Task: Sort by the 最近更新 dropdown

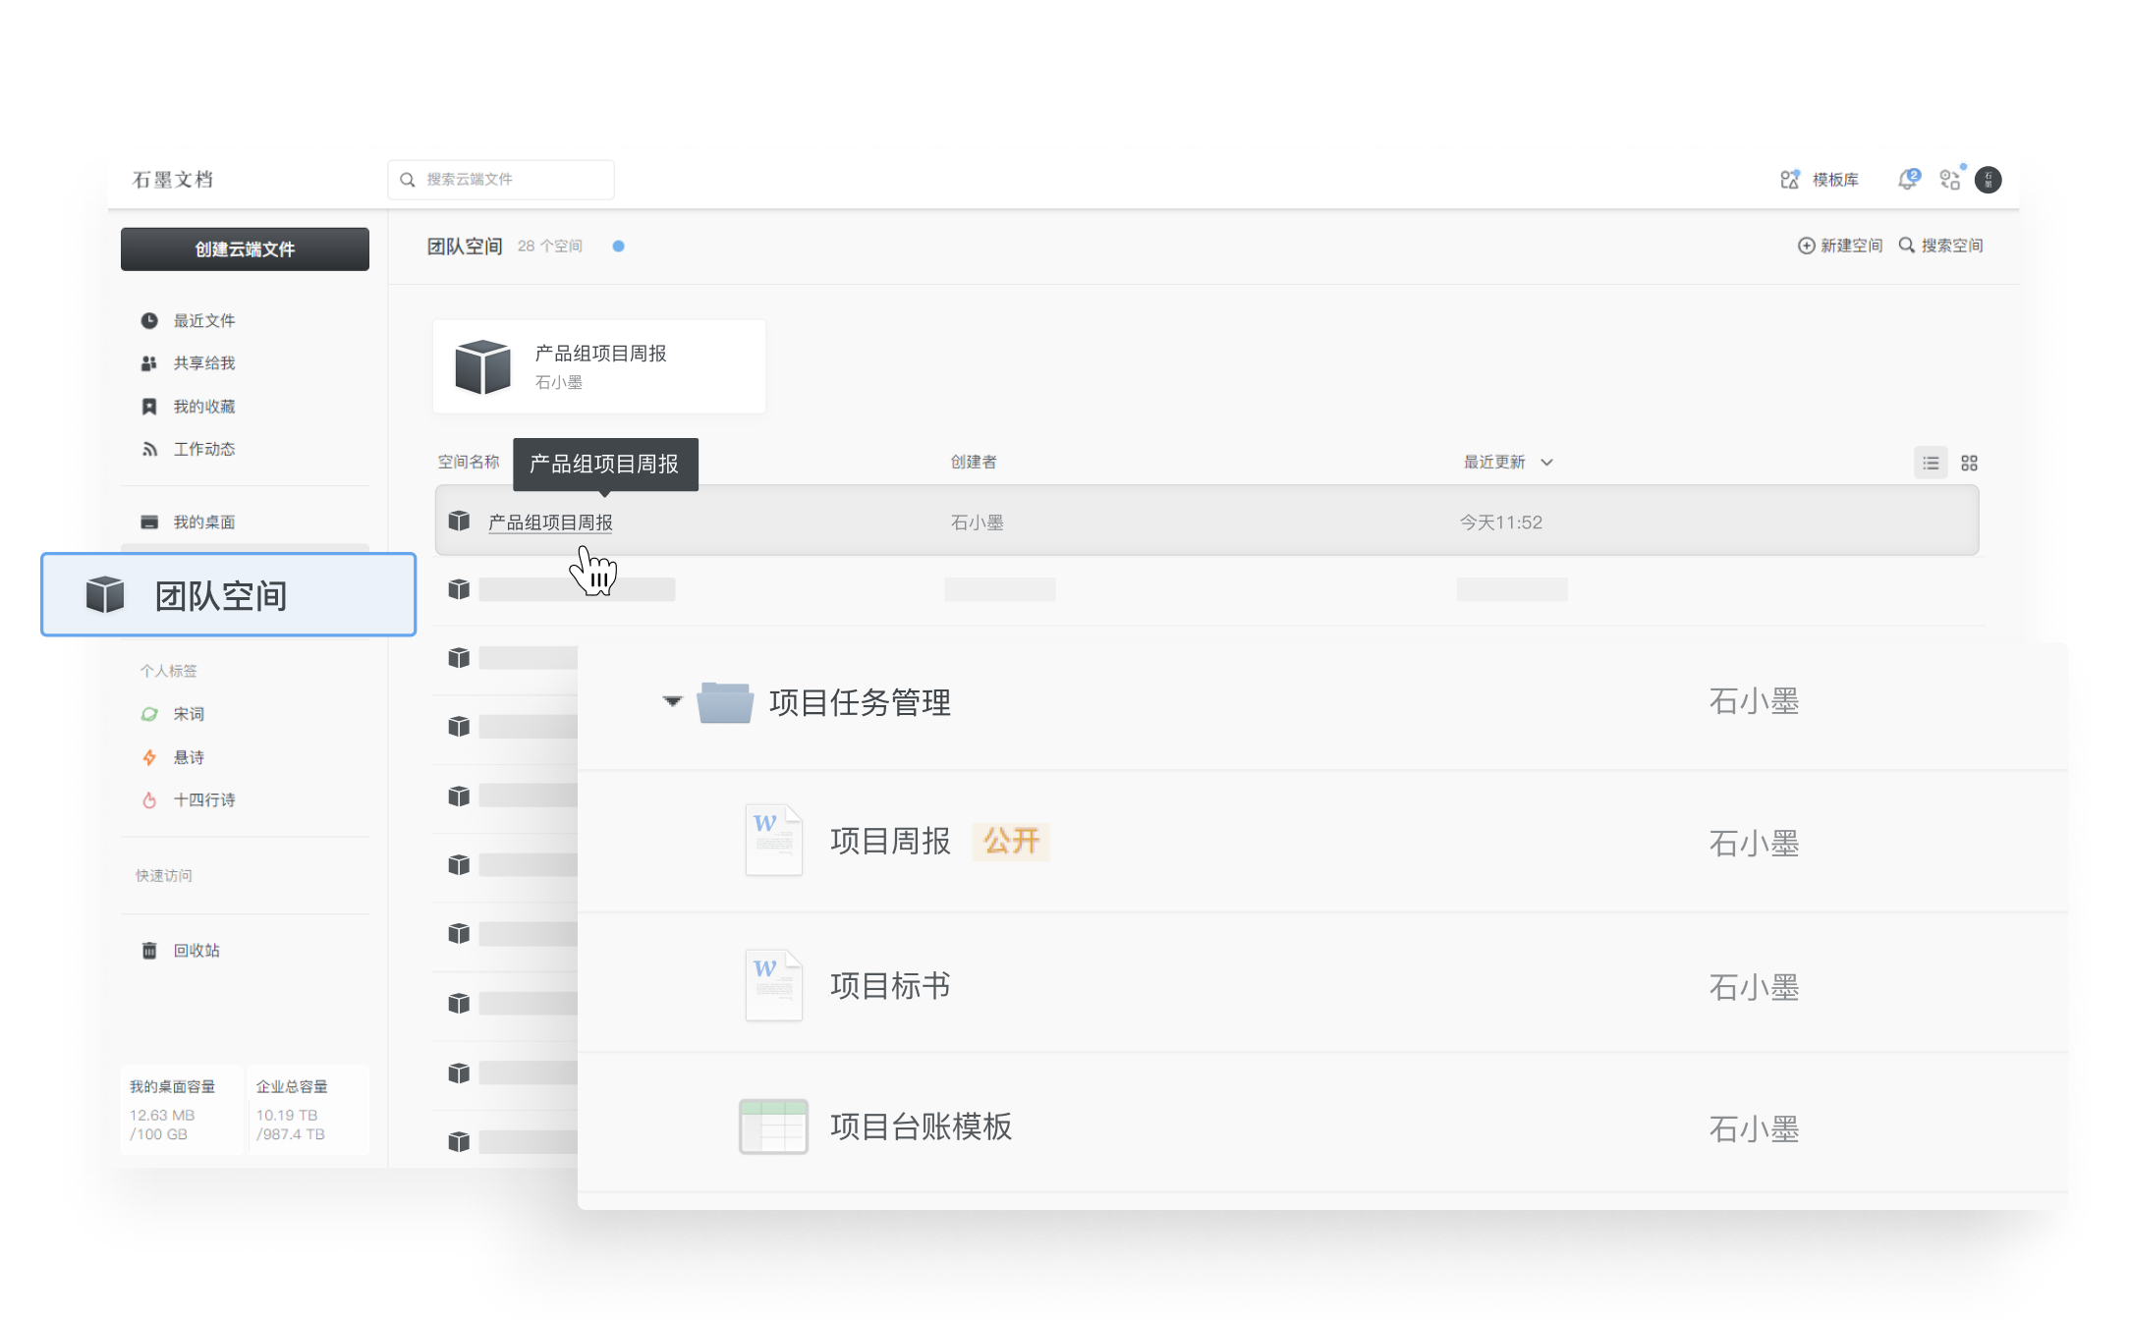Action: coord(1508,462)
